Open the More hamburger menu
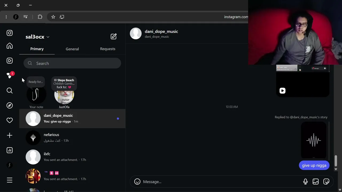 [10, 180]
